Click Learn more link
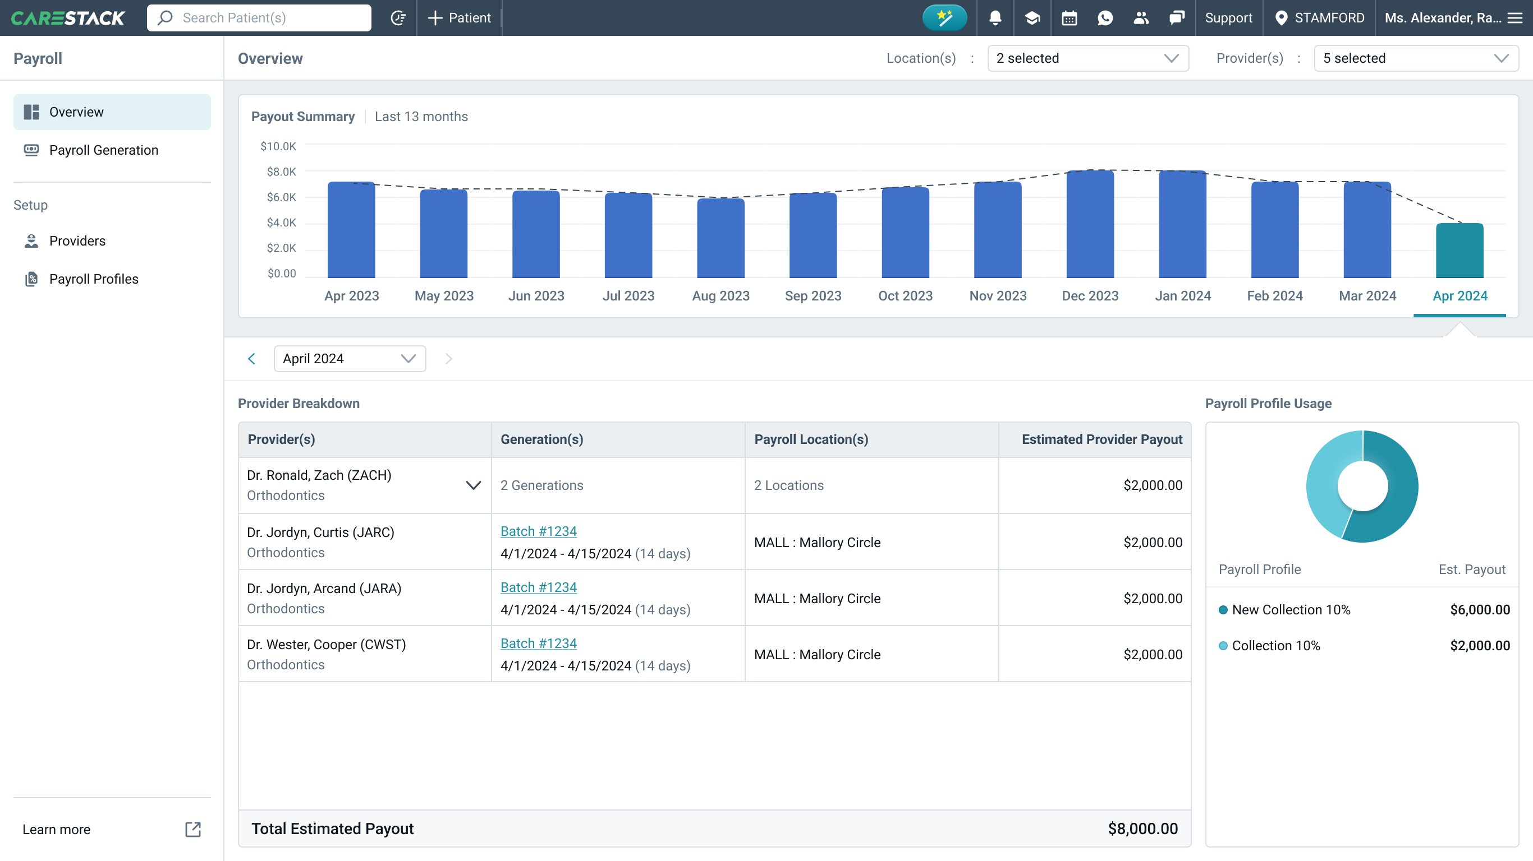 [x=57, y=829]
